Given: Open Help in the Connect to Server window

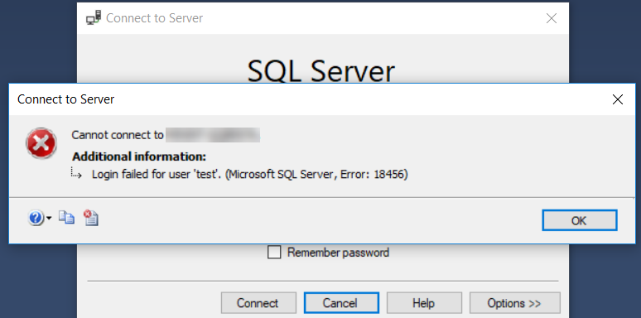Looking at the screenshot, I should coord(424,303).
